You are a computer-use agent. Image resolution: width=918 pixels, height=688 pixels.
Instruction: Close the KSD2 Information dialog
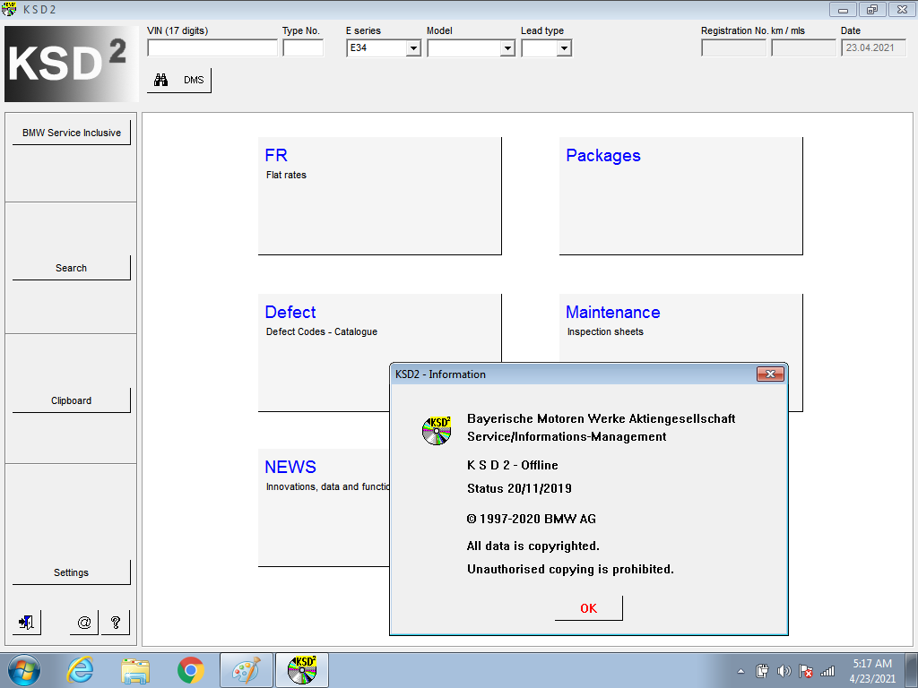click(x=770, y=374)
